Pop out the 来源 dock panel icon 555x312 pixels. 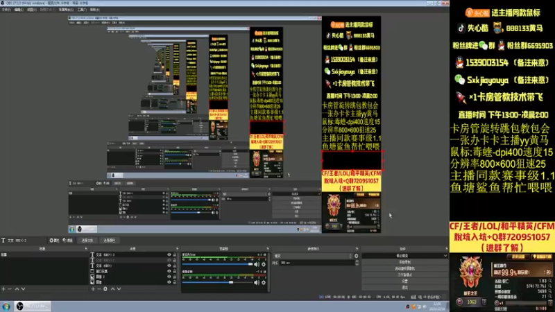pos(177,249)
